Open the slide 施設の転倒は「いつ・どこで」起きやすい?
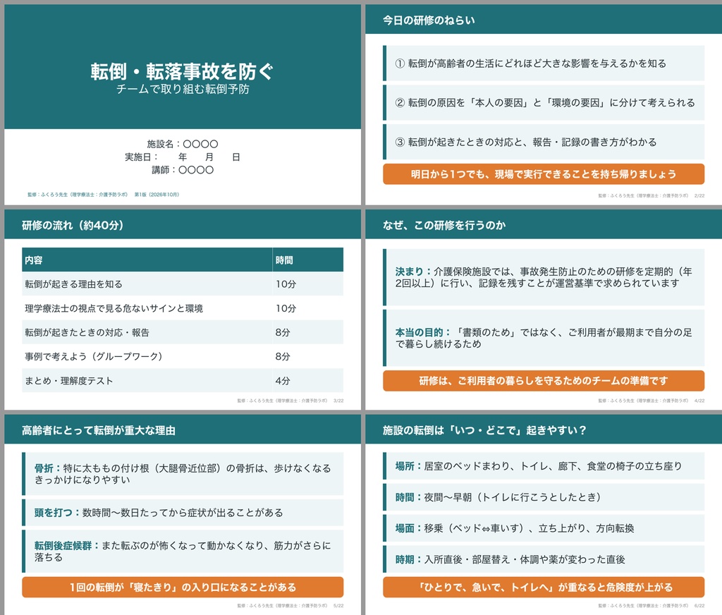The height and width of the screenshot is (615, 722). (544, 515)
